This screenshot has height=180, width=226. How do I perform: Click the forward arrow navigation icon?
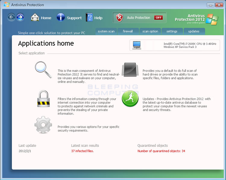click(x=20, y=17)
